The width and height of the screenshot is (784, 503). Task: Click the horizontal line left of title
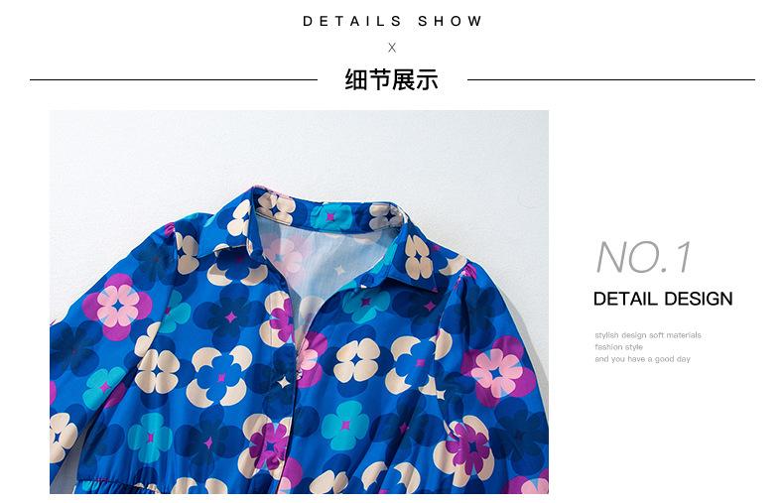[174, 79]
